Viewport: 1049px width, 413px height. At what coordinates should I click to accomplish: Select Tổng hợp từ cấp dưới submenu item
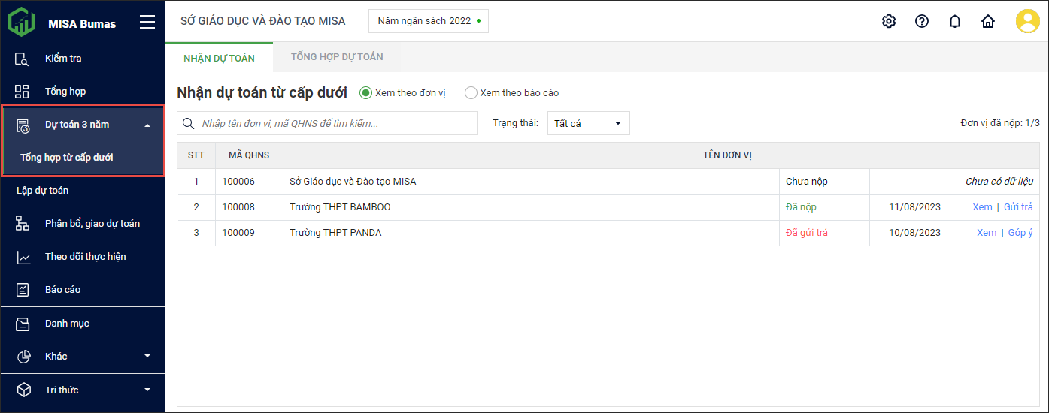tap(67, 158)
